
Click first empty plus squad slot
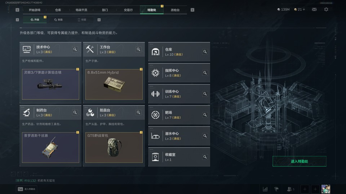(x=305, y=189)
